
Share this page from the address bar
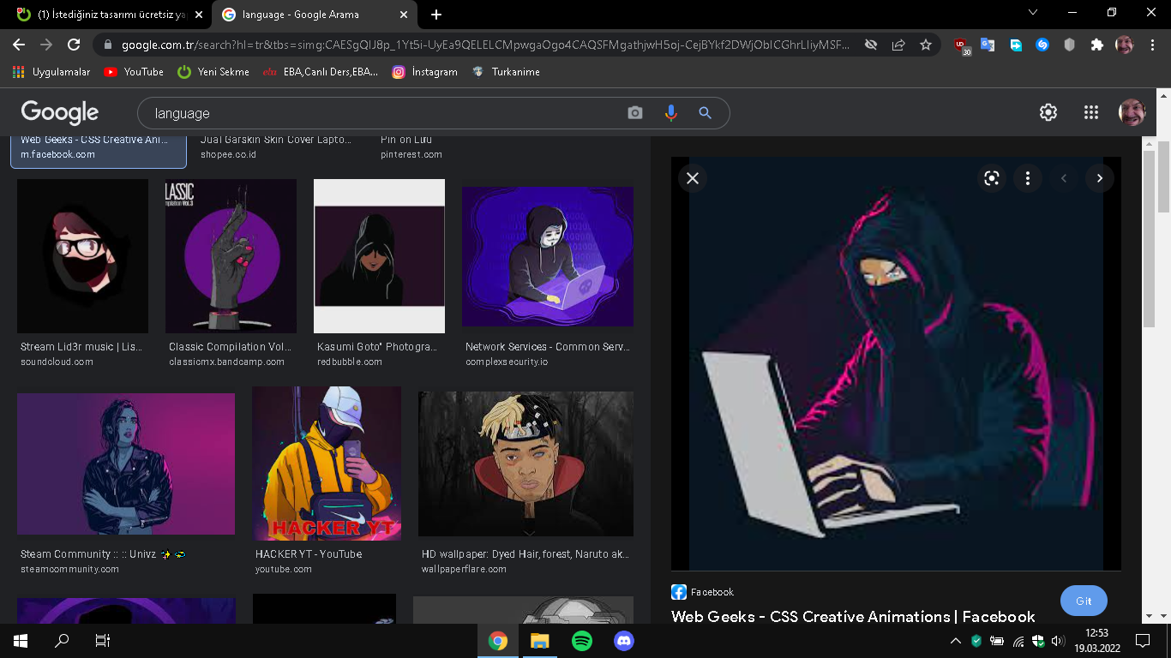[x=898, y=45]
